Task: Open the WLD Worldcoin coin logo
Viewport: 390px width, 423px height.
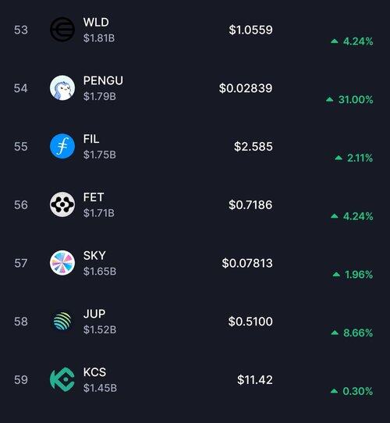Action: (x=62, y=30)
